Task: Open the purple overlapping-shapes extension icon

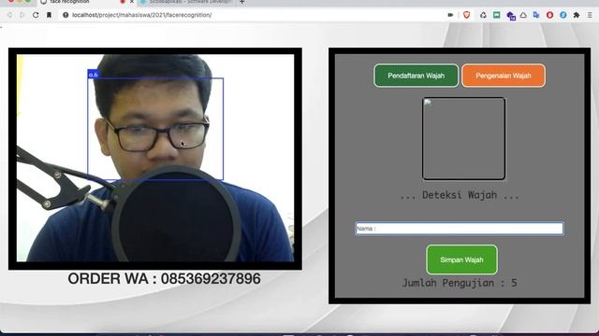Action: (x=511, y=15)
